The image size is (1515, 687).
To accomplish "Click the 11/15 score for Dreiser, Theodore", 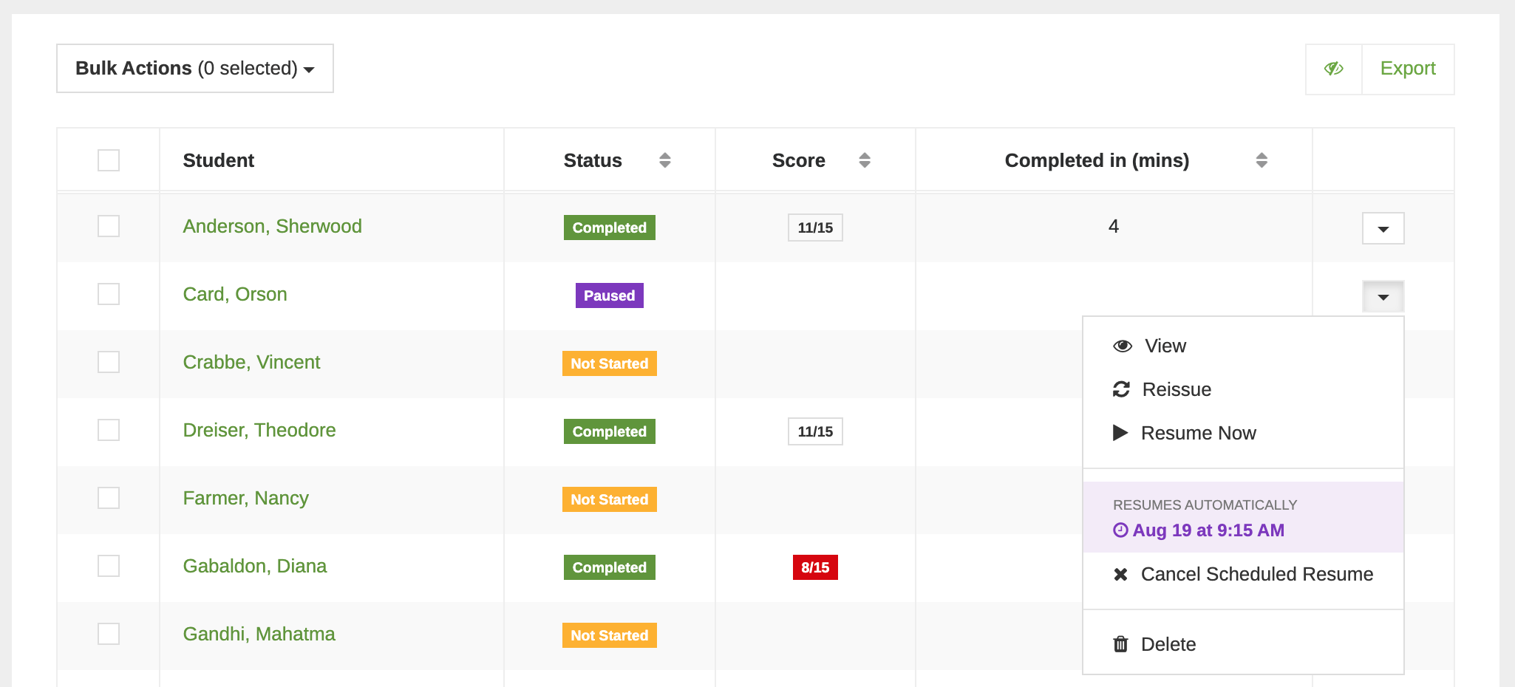I will click(815, 431).
